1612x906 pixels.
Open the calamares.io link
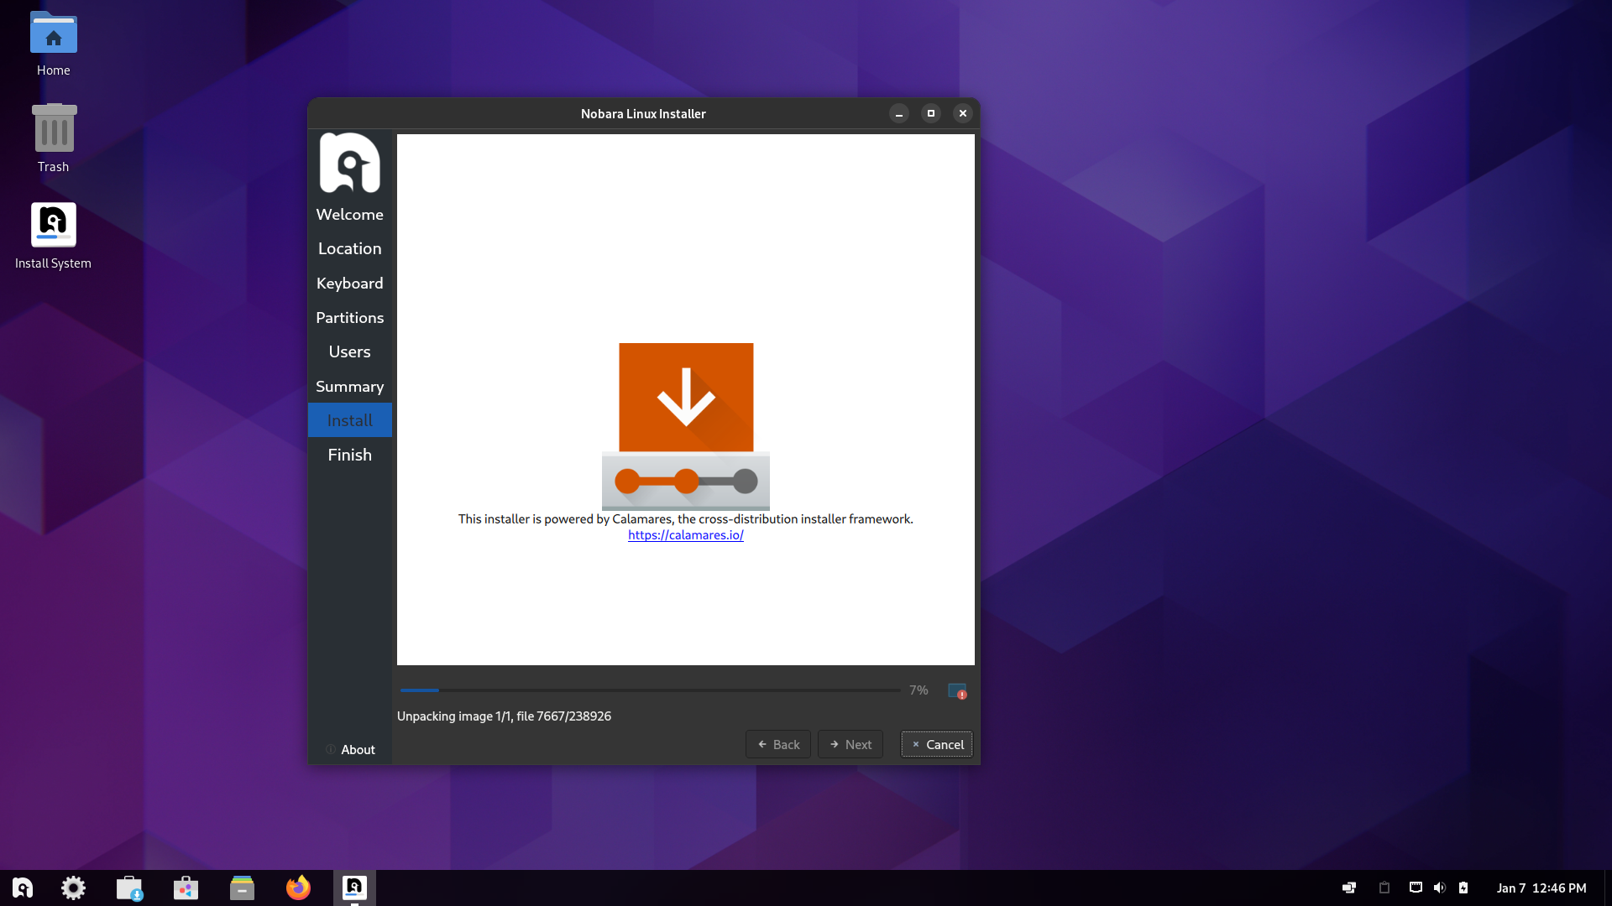(x=685, y=535)
